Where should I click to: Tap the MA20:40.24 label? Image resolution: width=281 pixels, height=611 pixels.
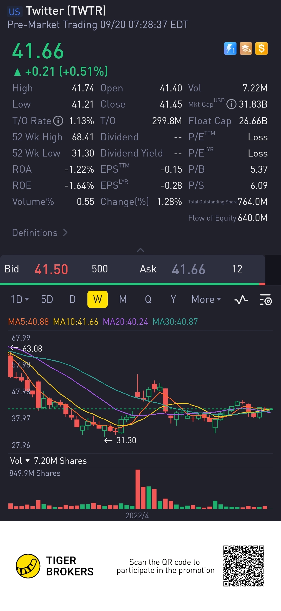click(x=125, y=322)
